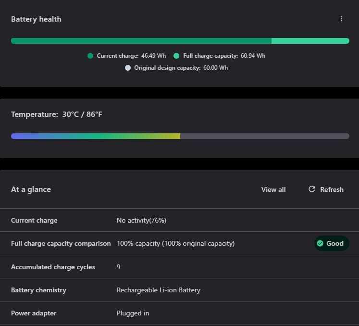
Task: Click the Current charge legend dot
Action: (90, 56)
